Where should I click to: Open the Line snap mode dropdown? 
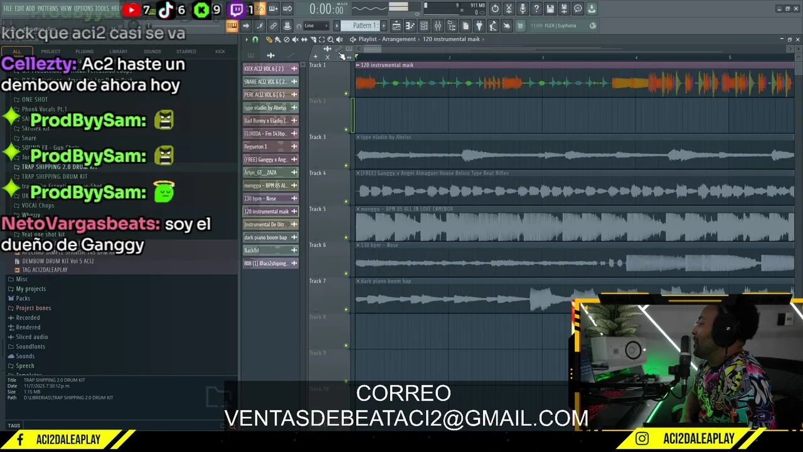316,26
